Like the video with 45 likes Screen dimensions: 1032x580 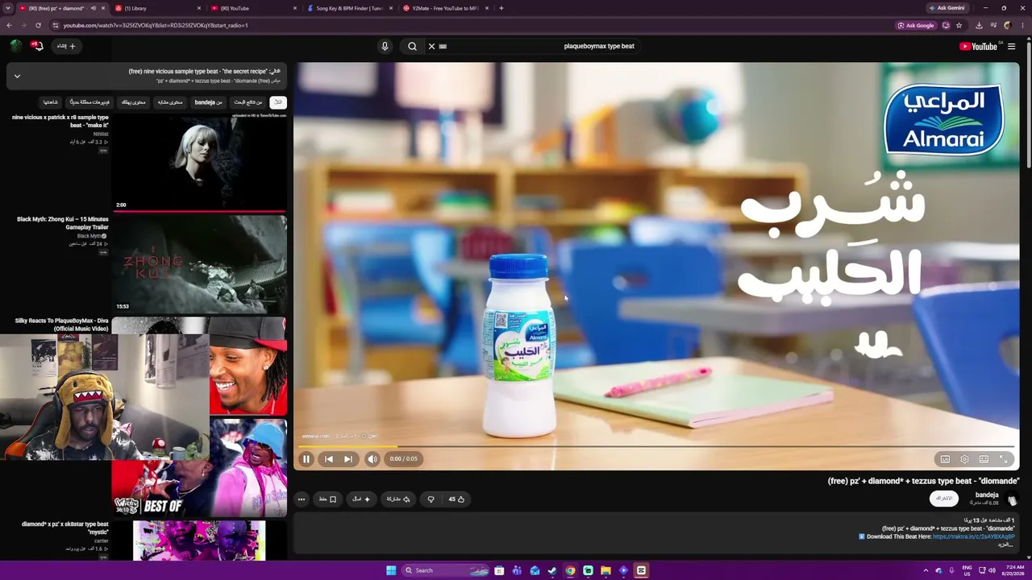(456, 499)
